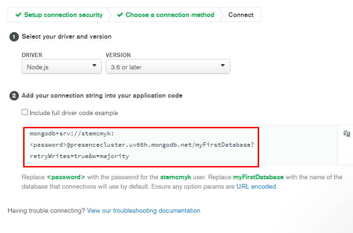The height and width of the screenshot is (233, 353).
Task: Open the URL encoded link
Action: click(x=256, y=187)
